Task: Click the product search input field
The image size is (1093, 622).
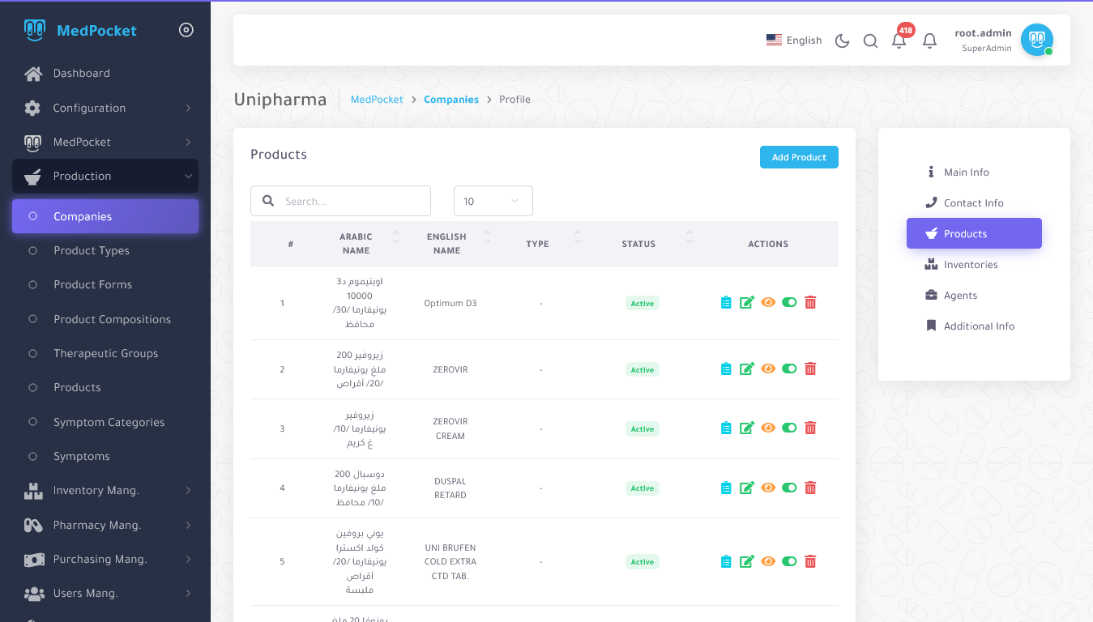Action: (352, 201)
